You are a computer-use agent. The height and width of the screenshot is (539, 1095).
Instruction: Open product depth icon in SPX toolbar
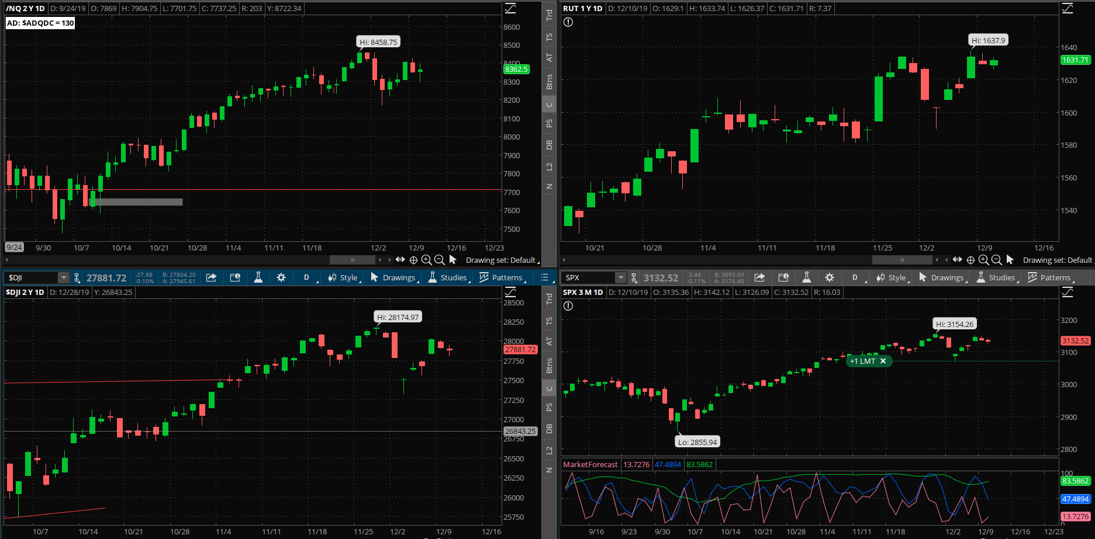[x=783, y=277]
